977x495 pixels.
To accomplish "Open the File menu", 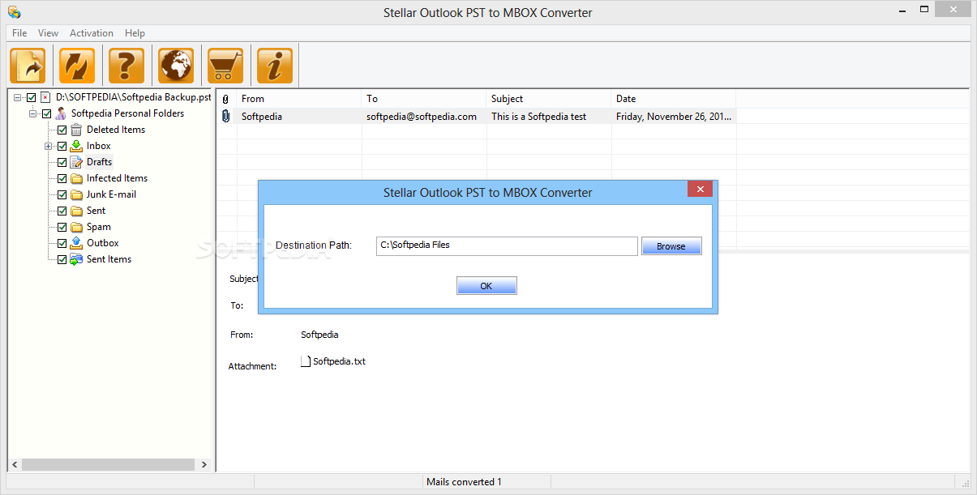I will tap(19, 33).
